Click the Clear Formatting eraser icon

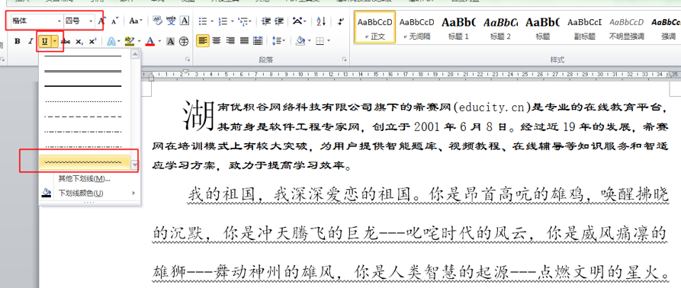pyautogui.click(x=157, y=21)
